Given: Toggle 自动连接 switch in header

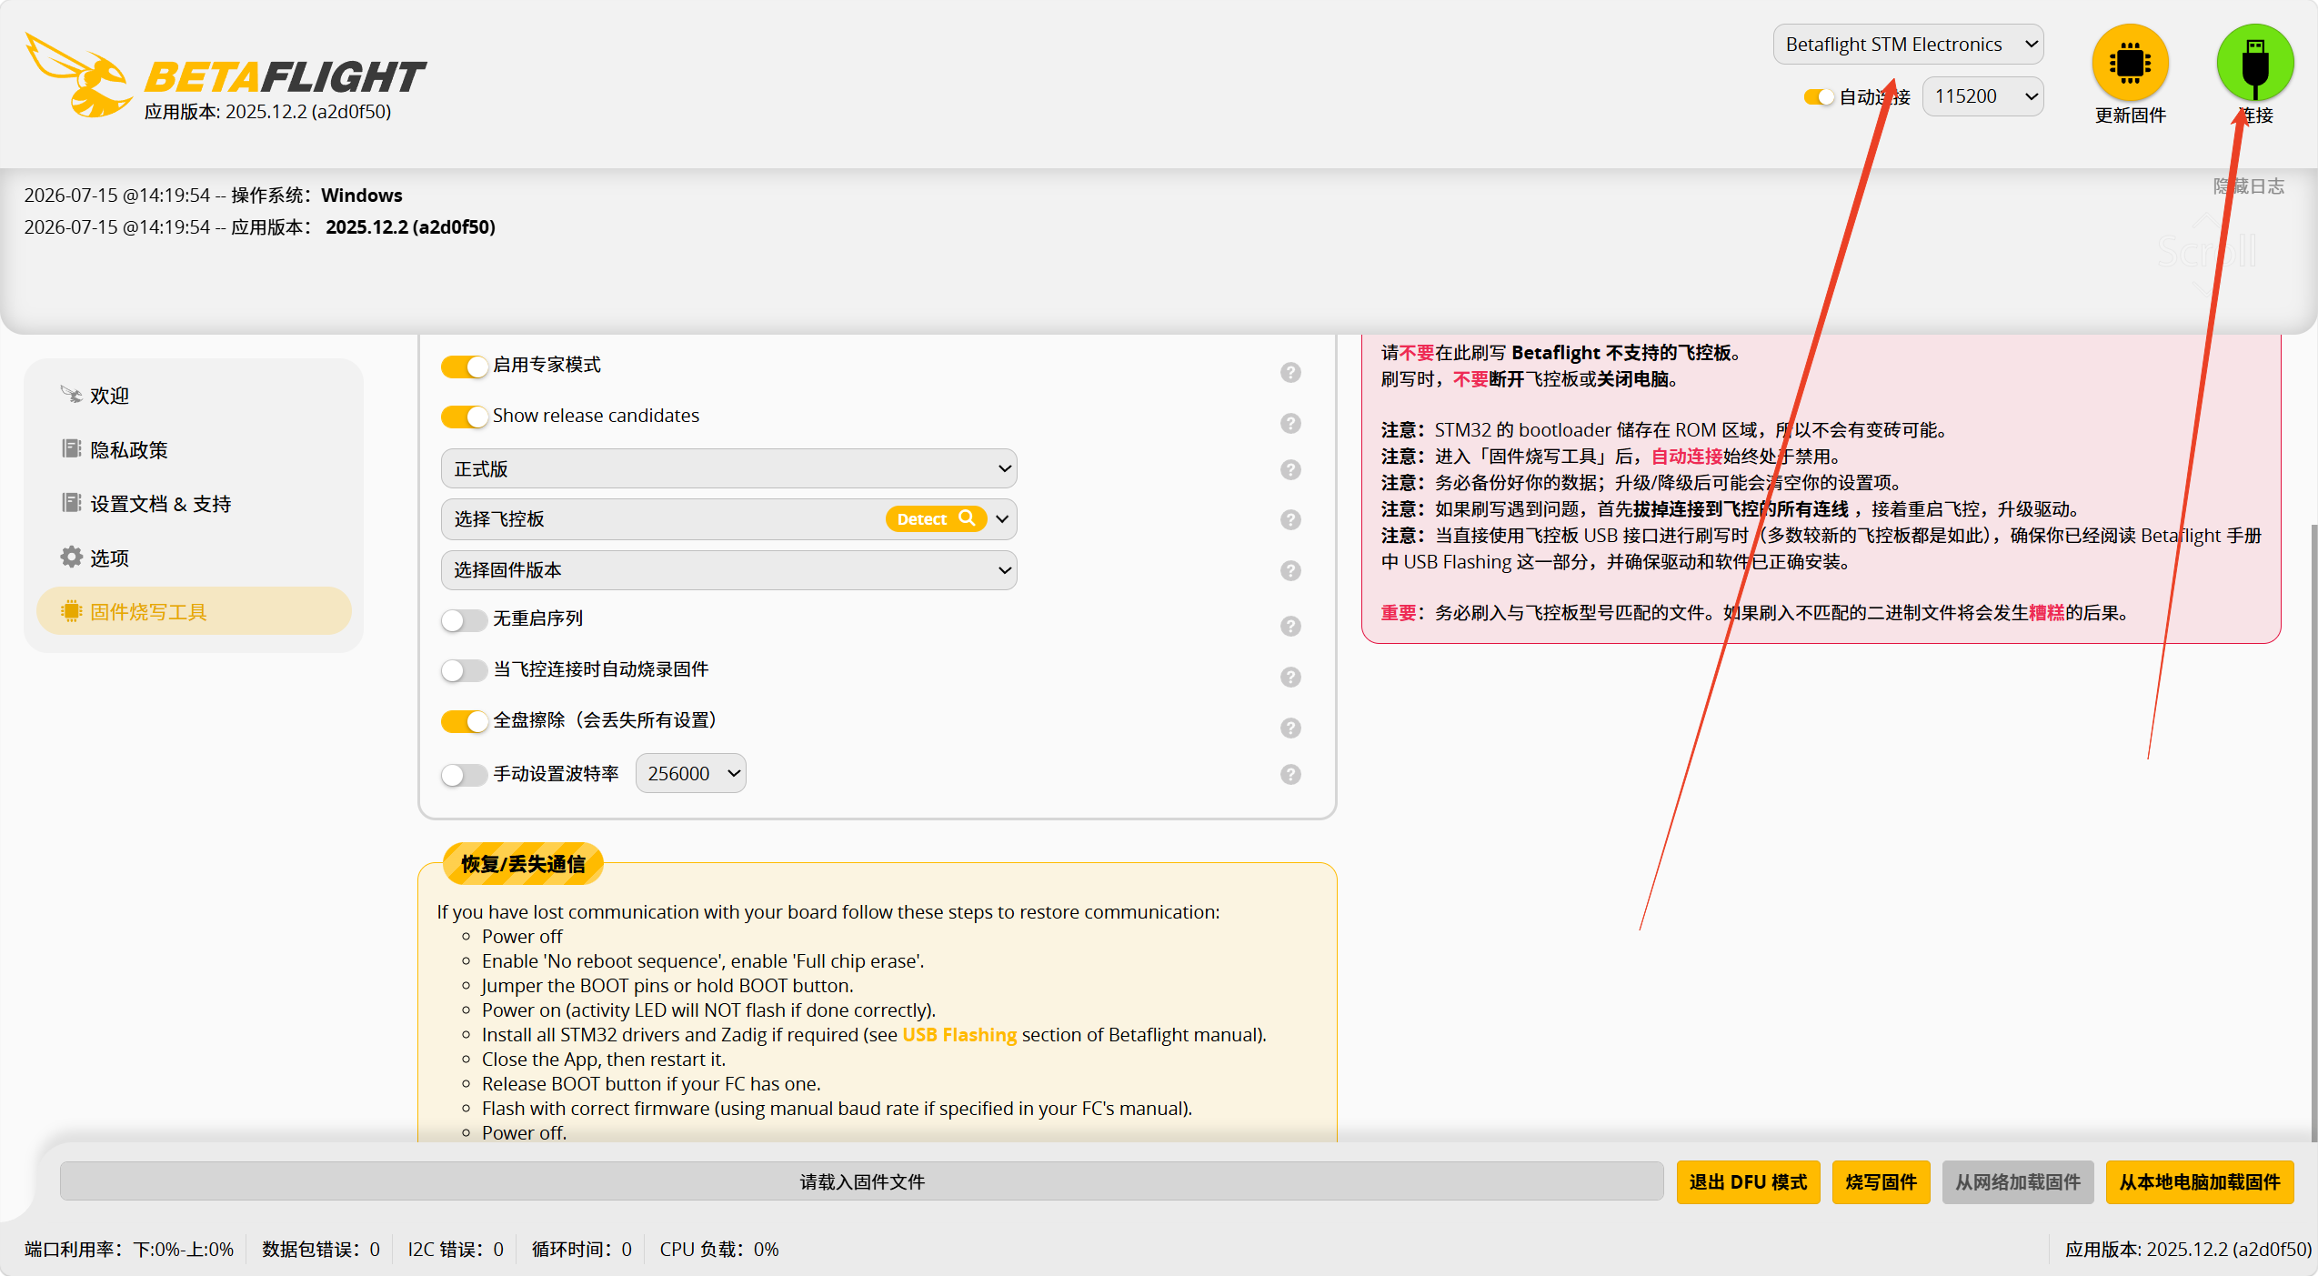Looking at the screenshot, I should 1819,96.
